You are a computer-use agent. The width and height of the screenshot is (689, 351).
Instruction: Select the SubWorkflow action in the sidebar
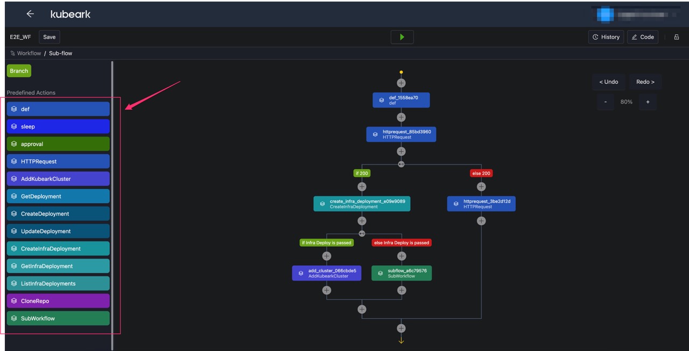[x=58, y=318]
